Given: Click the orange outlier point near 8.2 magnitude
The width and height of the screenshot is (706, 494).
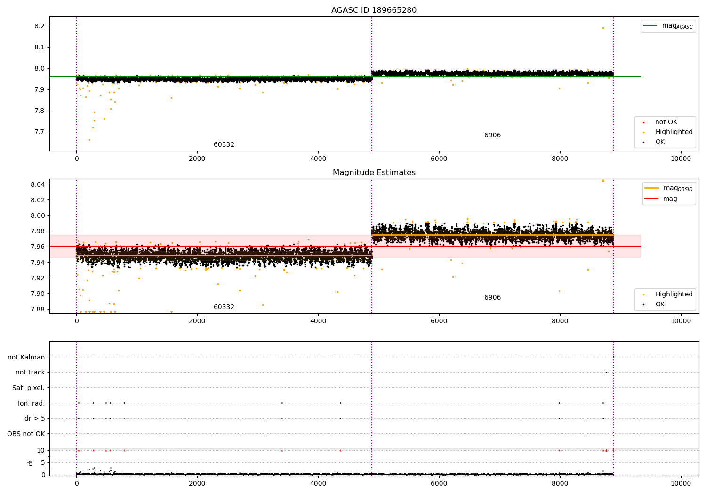Looking at the screenshot, I should [603, 28].
